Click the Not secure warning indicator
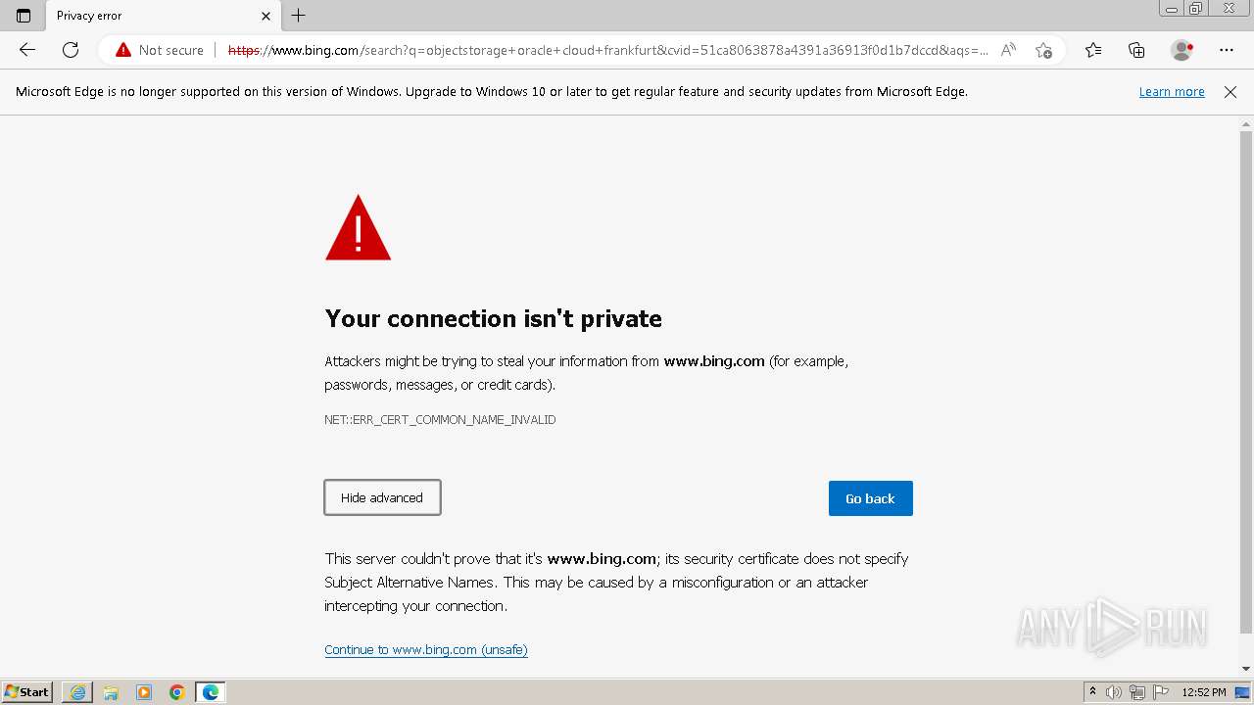1254x705 pixels. pyautogui.click(x=160, y=50)
